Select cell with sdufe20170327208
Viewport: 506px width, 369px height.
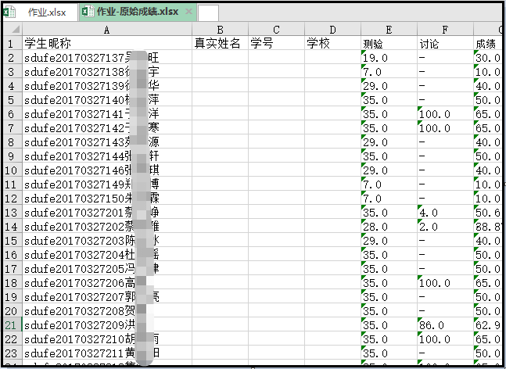pos(107,311)
